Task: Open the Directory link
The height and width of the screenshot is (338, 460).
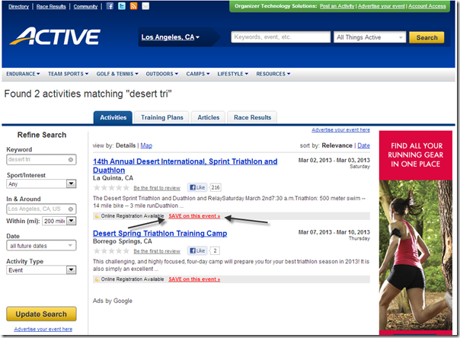Action: [18, 6]
